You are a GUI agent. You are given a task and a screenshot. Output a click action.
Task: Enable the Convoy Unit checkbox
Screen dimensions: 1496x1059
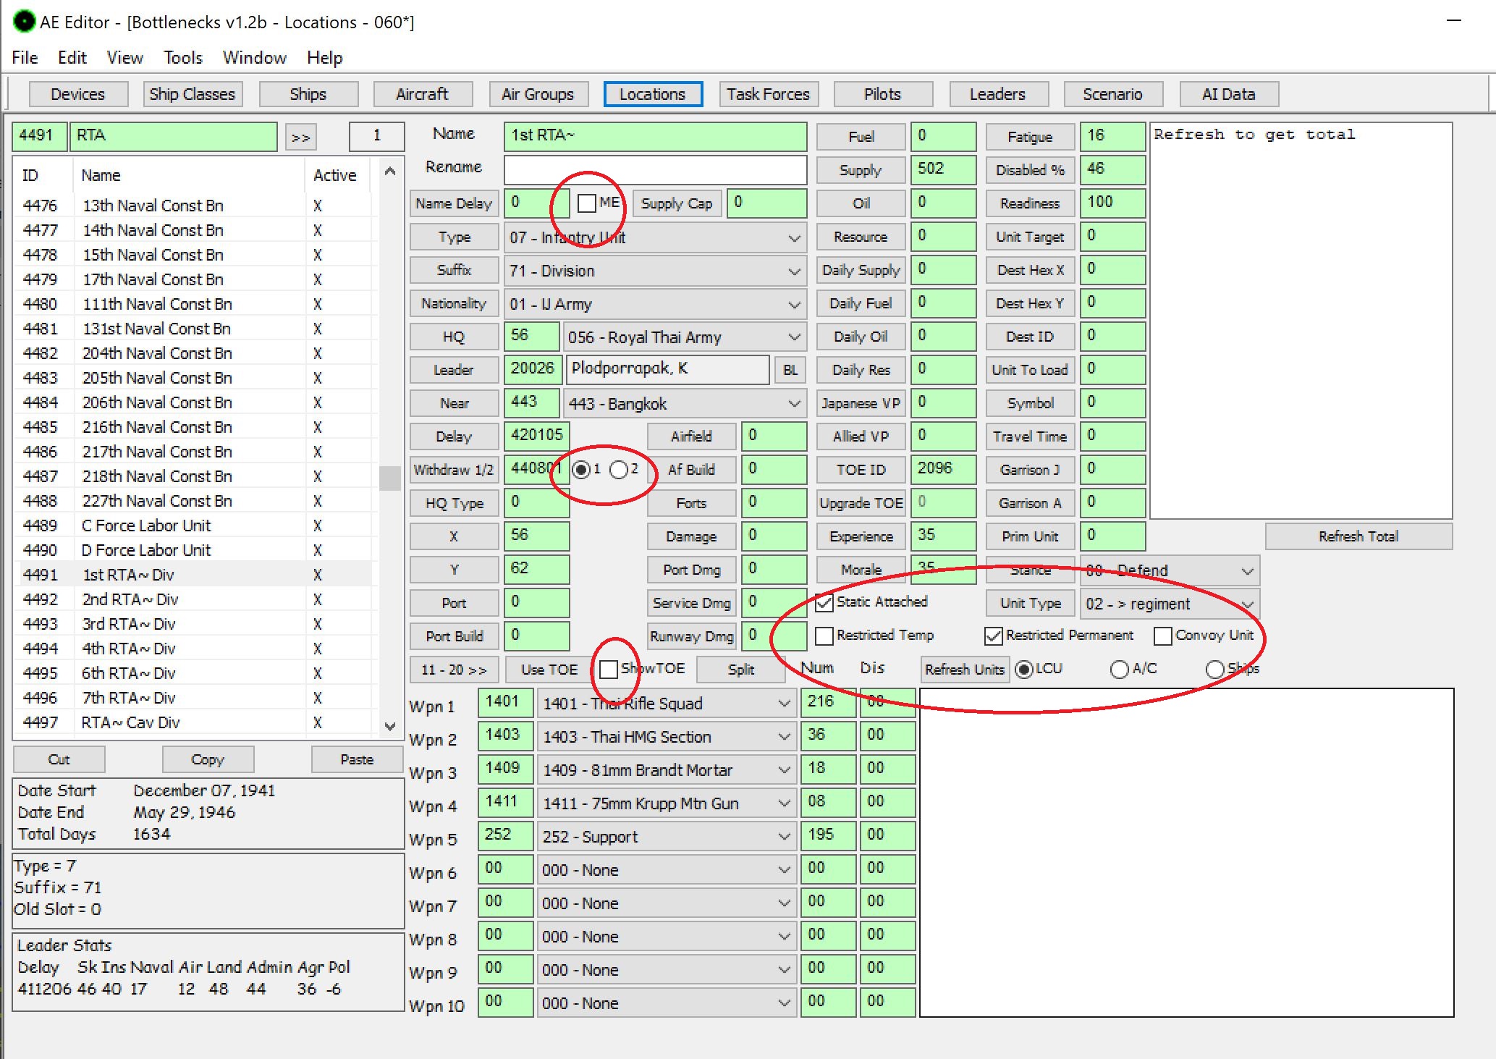point(1163,636)
